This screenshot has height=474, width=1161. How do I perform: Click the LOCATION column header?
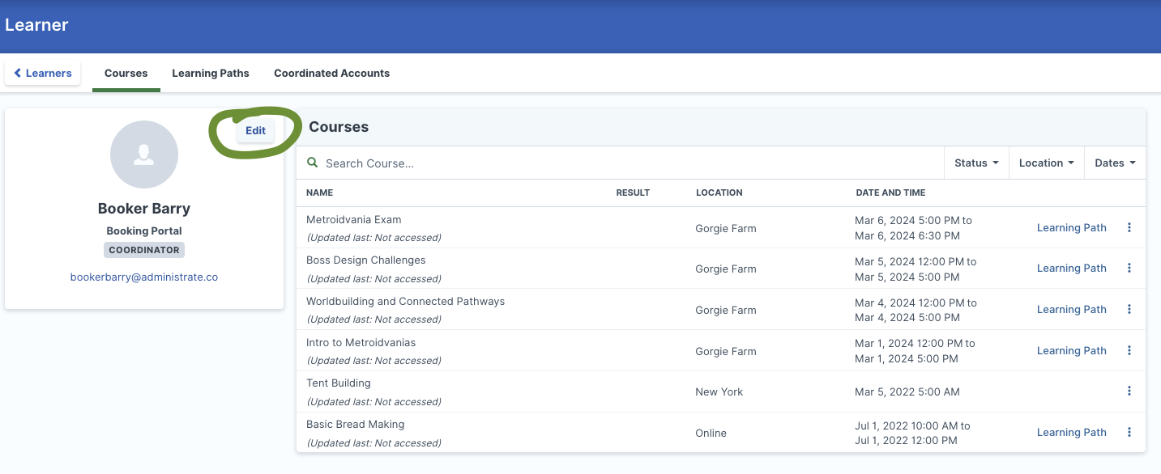(719, 193)
